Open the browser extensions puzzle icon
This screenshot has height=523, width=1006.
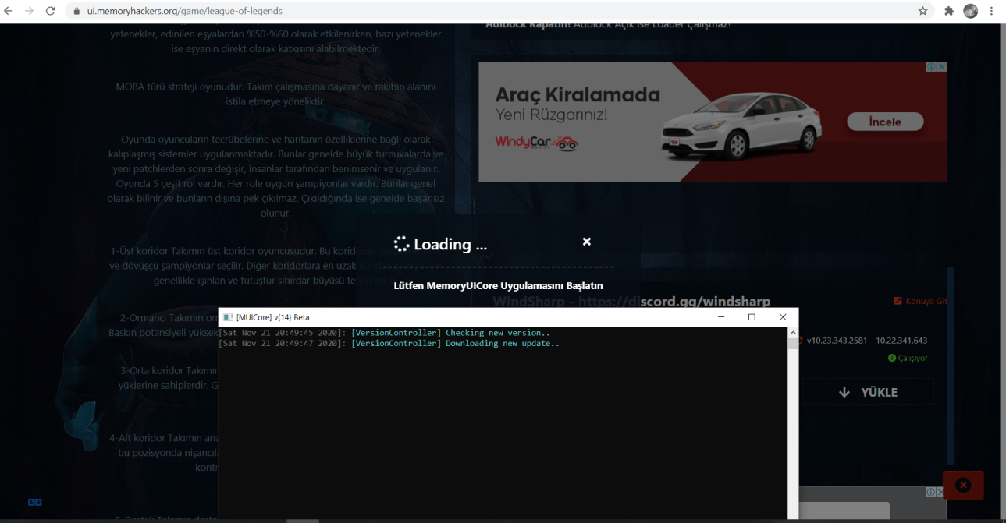pos(949,11)
